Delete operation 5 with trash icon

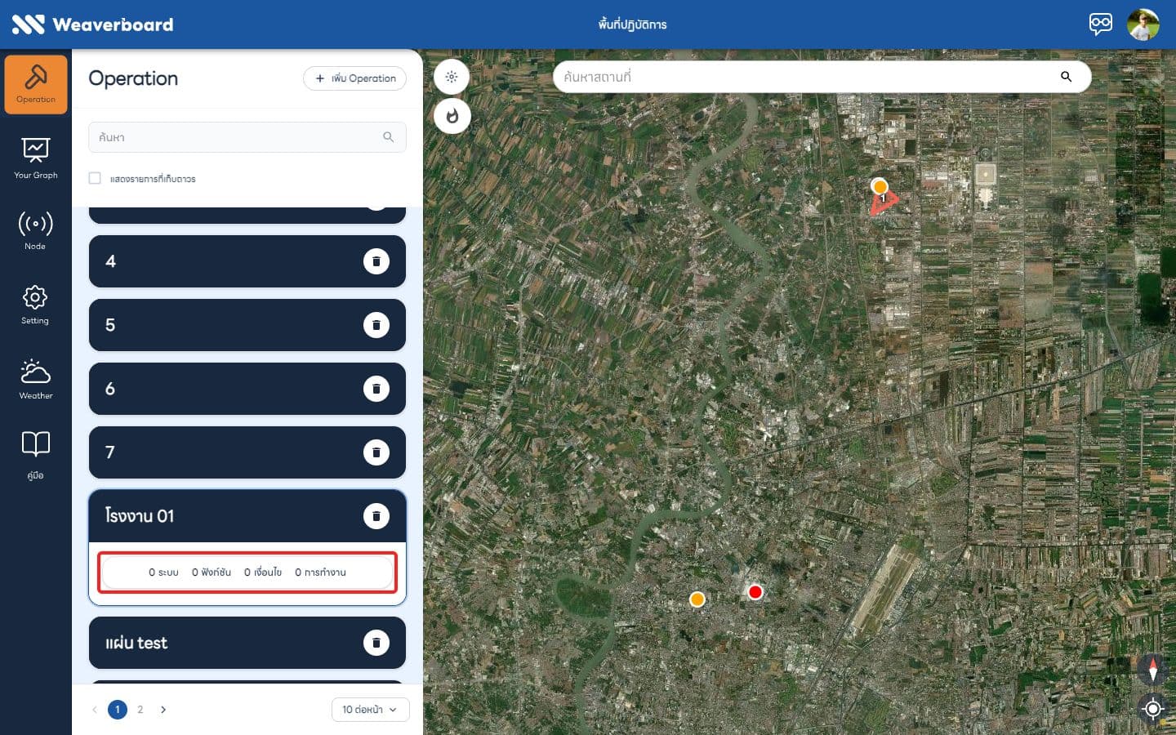376,325
